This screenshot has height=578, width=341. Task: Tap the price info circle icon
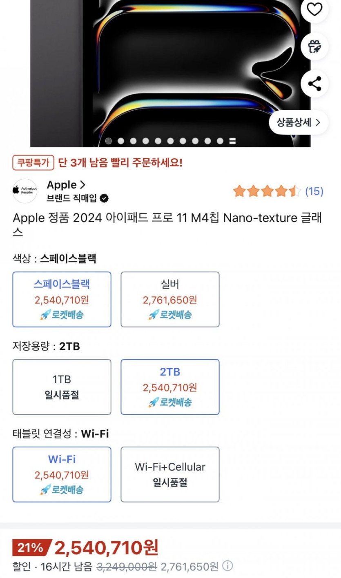(x=227, y=566)
